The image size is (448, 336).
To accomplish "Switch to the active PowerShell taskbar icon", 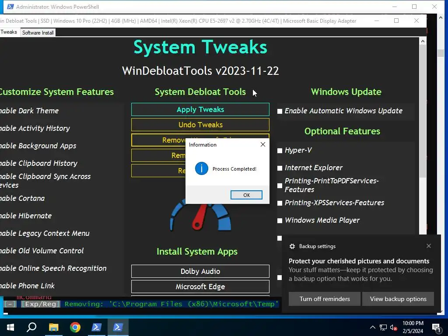I will pos(118,327).
